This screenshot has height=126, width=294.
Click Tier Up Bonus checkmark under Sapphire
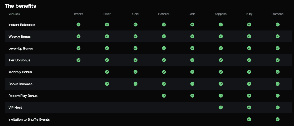(x=221, y=60)
